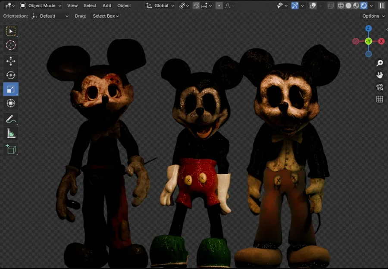Select the Transform tool
The image size is (388, 269).
click(11, 103)
